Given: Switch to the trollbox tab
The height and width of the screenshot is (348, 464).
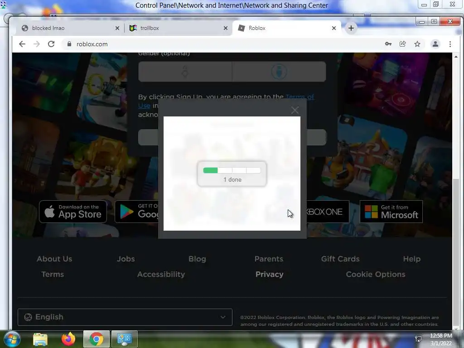Looking at the screenshot, I should tap(178, 28).
